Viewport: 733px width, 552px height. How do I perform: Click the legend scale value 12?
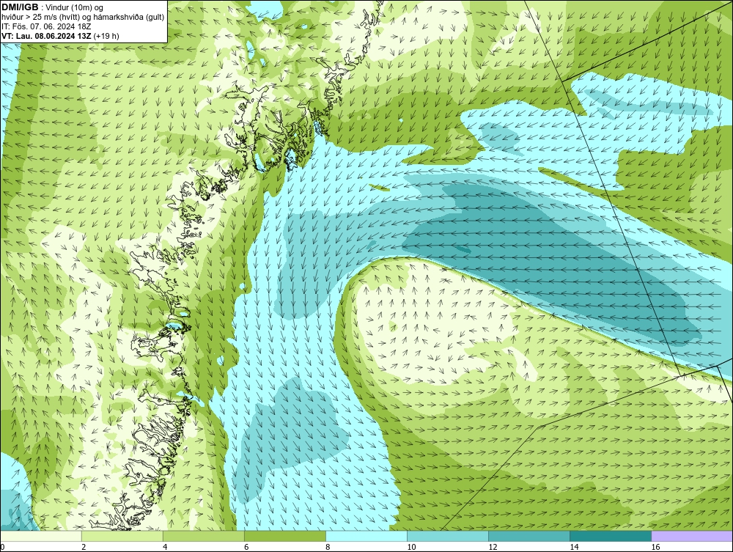tap(493, 547)
